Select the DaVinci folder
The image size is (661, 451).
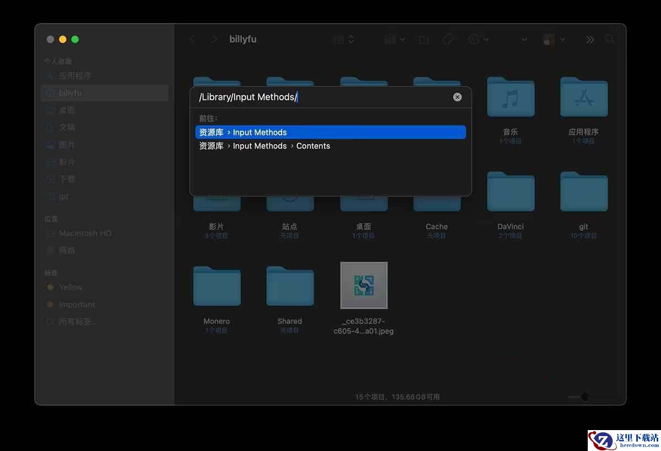[511, 192]
